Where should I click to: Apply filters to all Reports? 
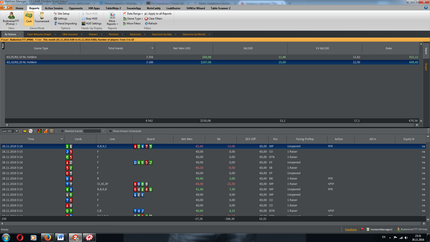click(x=158, y=14)
